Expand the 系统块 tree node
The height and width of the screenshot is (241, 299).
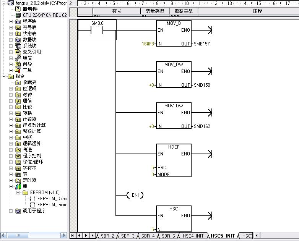[11, 46]
